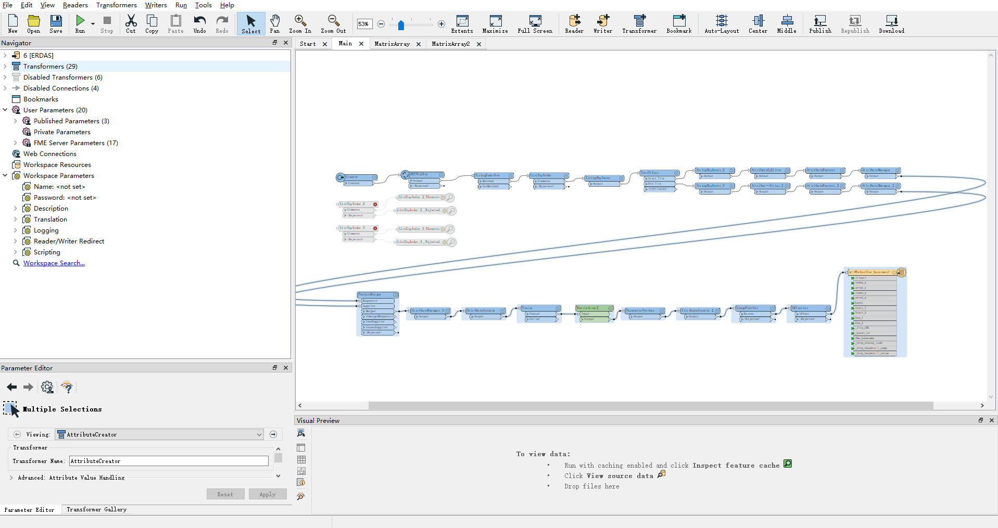
Task: Click the Transformer toolbar icon
Action: (x=639, y=23)
